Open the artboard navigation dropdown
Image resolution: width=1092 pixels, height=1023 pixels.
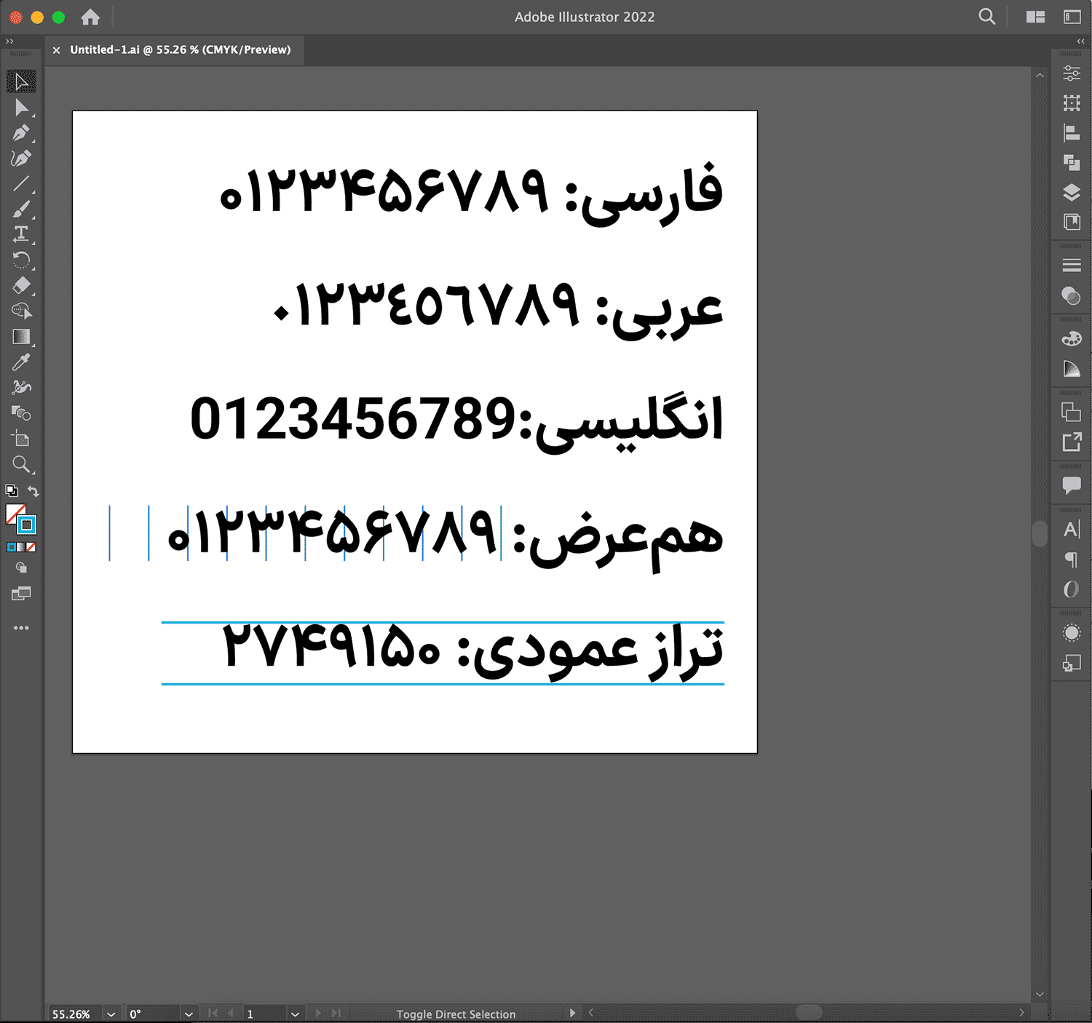click(x=295, y=1014)
